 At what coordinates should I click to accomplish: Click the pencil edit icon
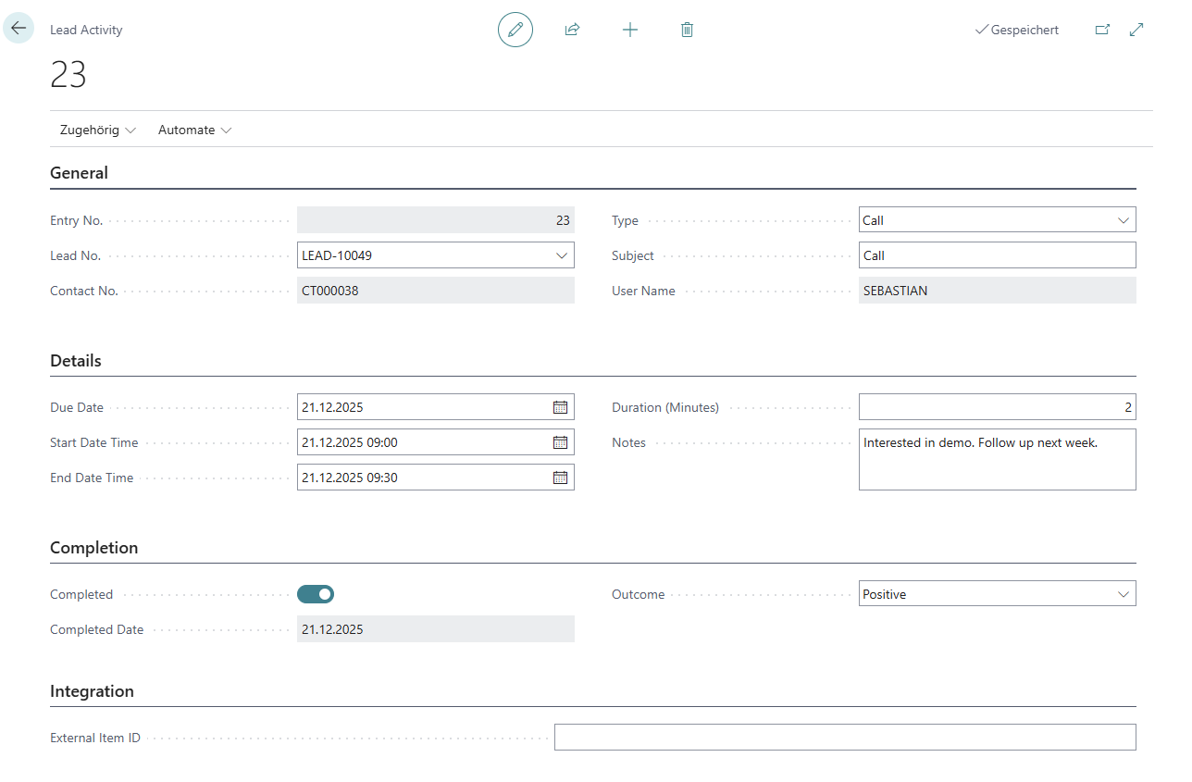pyautogui.click(x=515, y=30)
